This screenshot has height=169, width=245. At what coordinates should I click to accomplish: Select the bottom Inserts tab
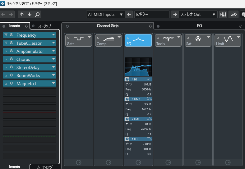pyautogui.click(x=15, y=167)
